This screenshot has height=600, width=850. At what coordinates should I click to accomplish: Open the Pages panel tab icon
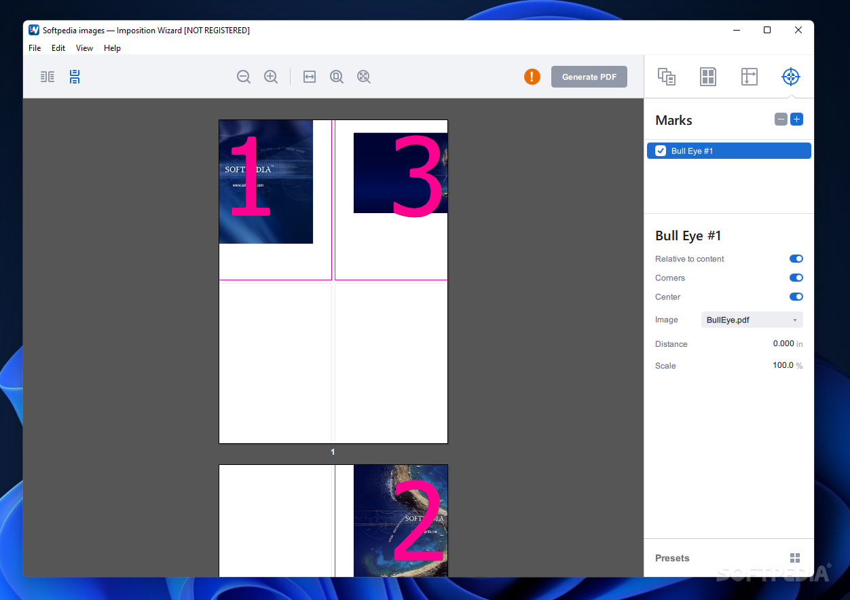pos(667,77)
